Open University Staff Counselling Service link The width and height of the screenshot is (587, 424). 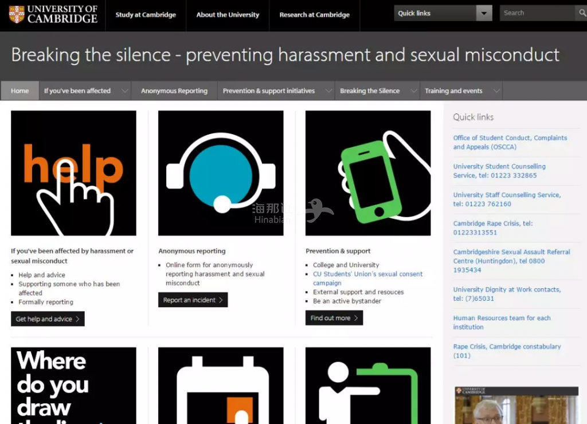[507, 199]
